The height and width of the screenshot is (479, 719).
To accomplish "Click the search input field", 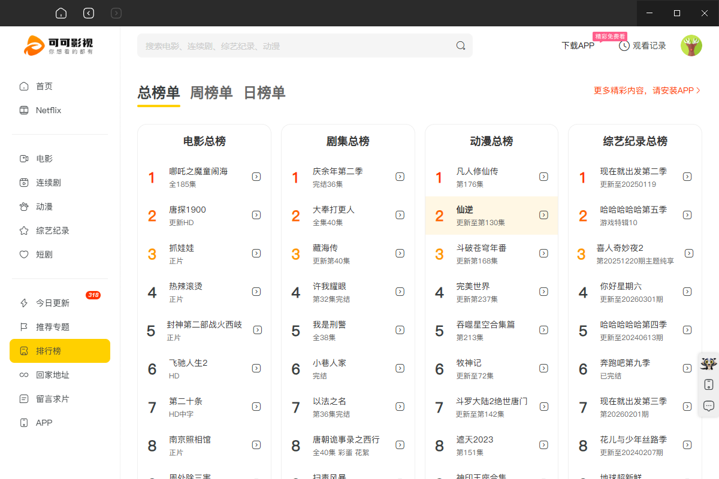I will [x=294, y=46].
